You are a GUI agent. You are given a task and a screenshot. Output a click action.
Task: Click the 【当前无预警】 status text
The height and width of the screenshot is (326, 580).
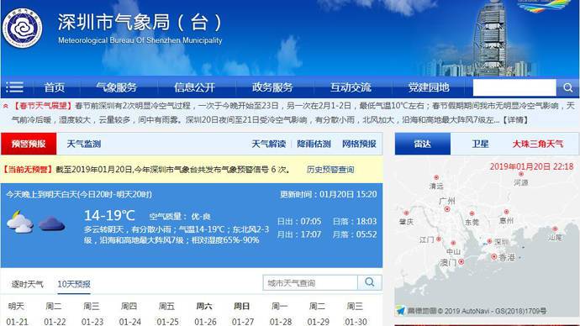28,170
